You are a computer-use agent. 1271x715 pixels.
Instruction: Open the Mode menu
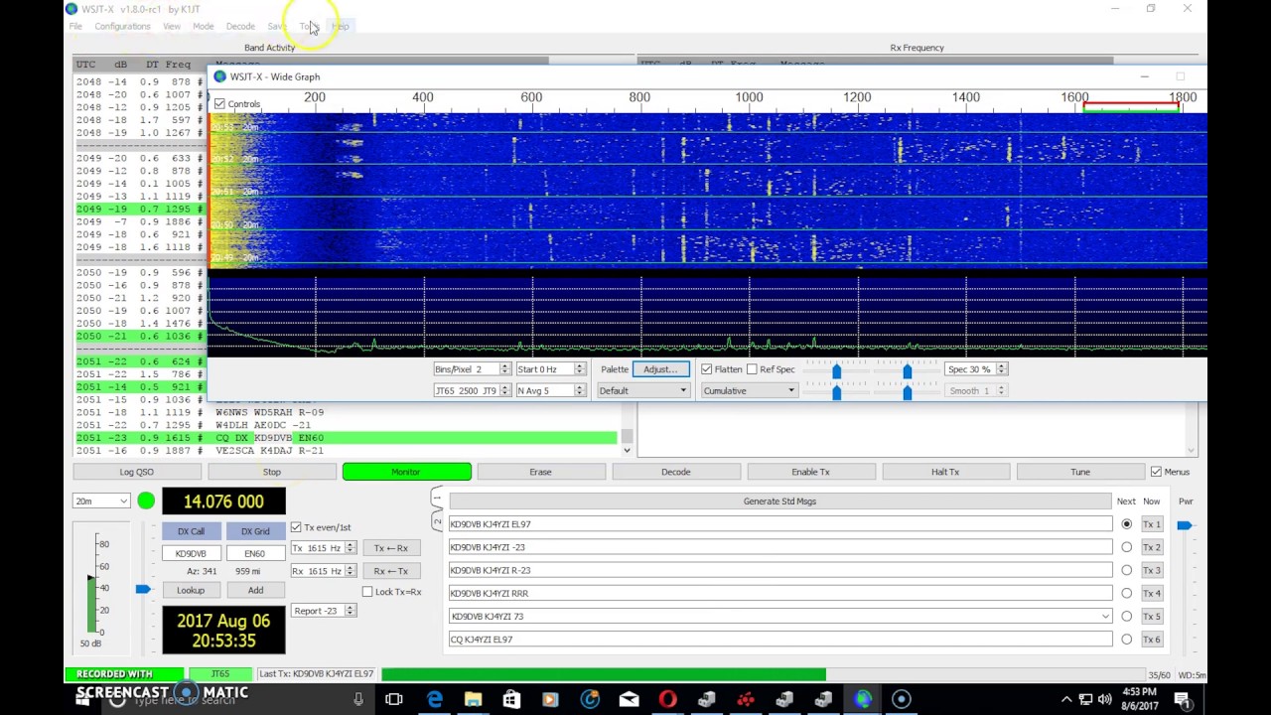coord(203,26)
